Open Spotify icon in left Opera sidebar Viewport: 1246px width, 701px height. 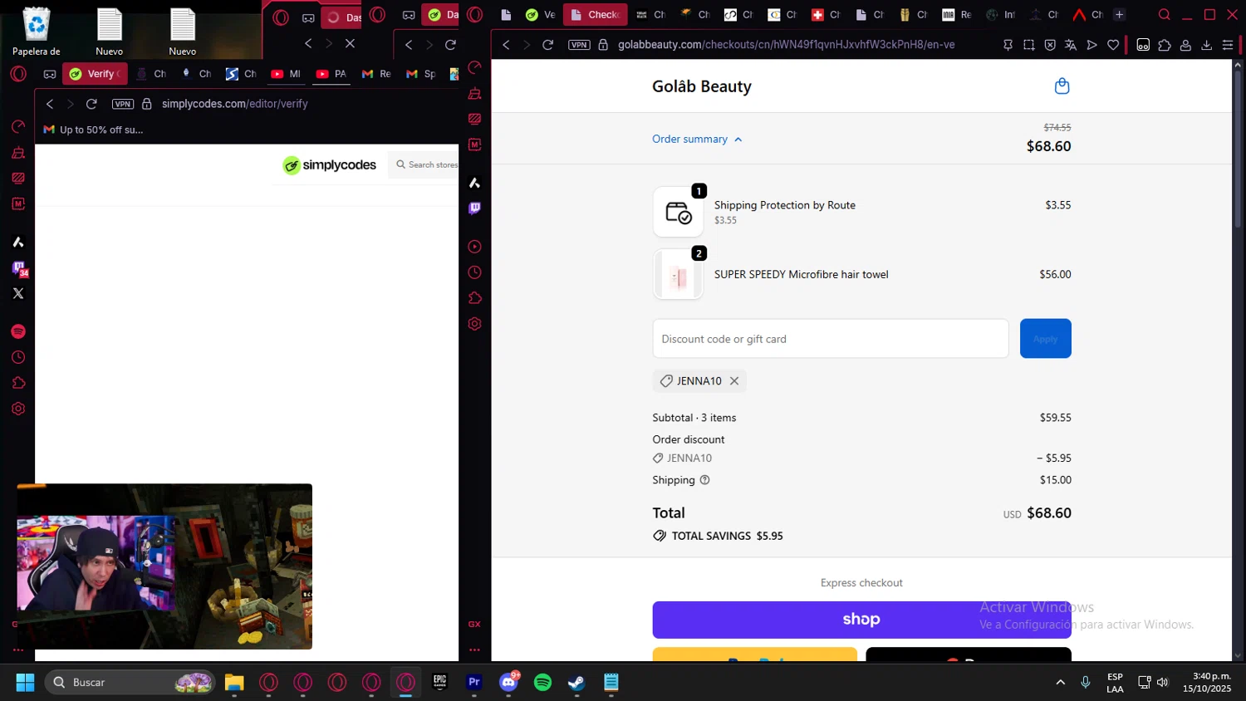(x=18, y=331)
